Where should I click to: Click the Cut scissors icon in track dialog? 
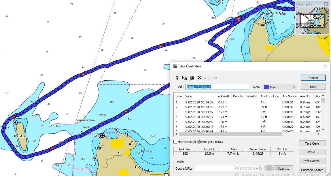pyautogui.click(x=177, y=78)
